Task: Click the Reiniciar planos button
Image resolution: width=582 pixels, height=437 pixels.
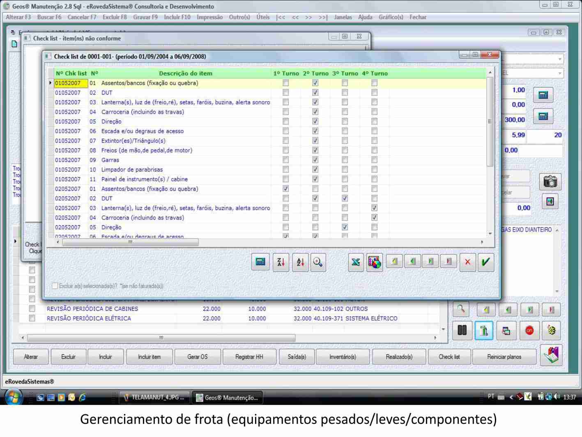Action: coord(504,357)
